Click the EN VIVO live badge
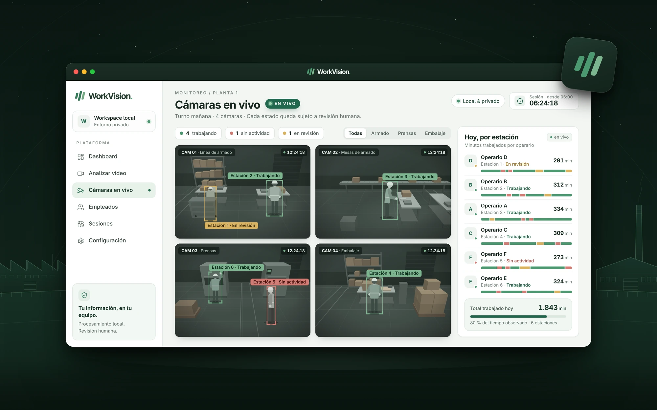Screen dimensions: 657x410 click(x=283, y=104)
